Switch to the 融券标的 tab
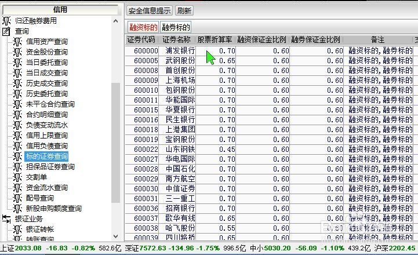418x255 pixels. (x=176, y=27)
